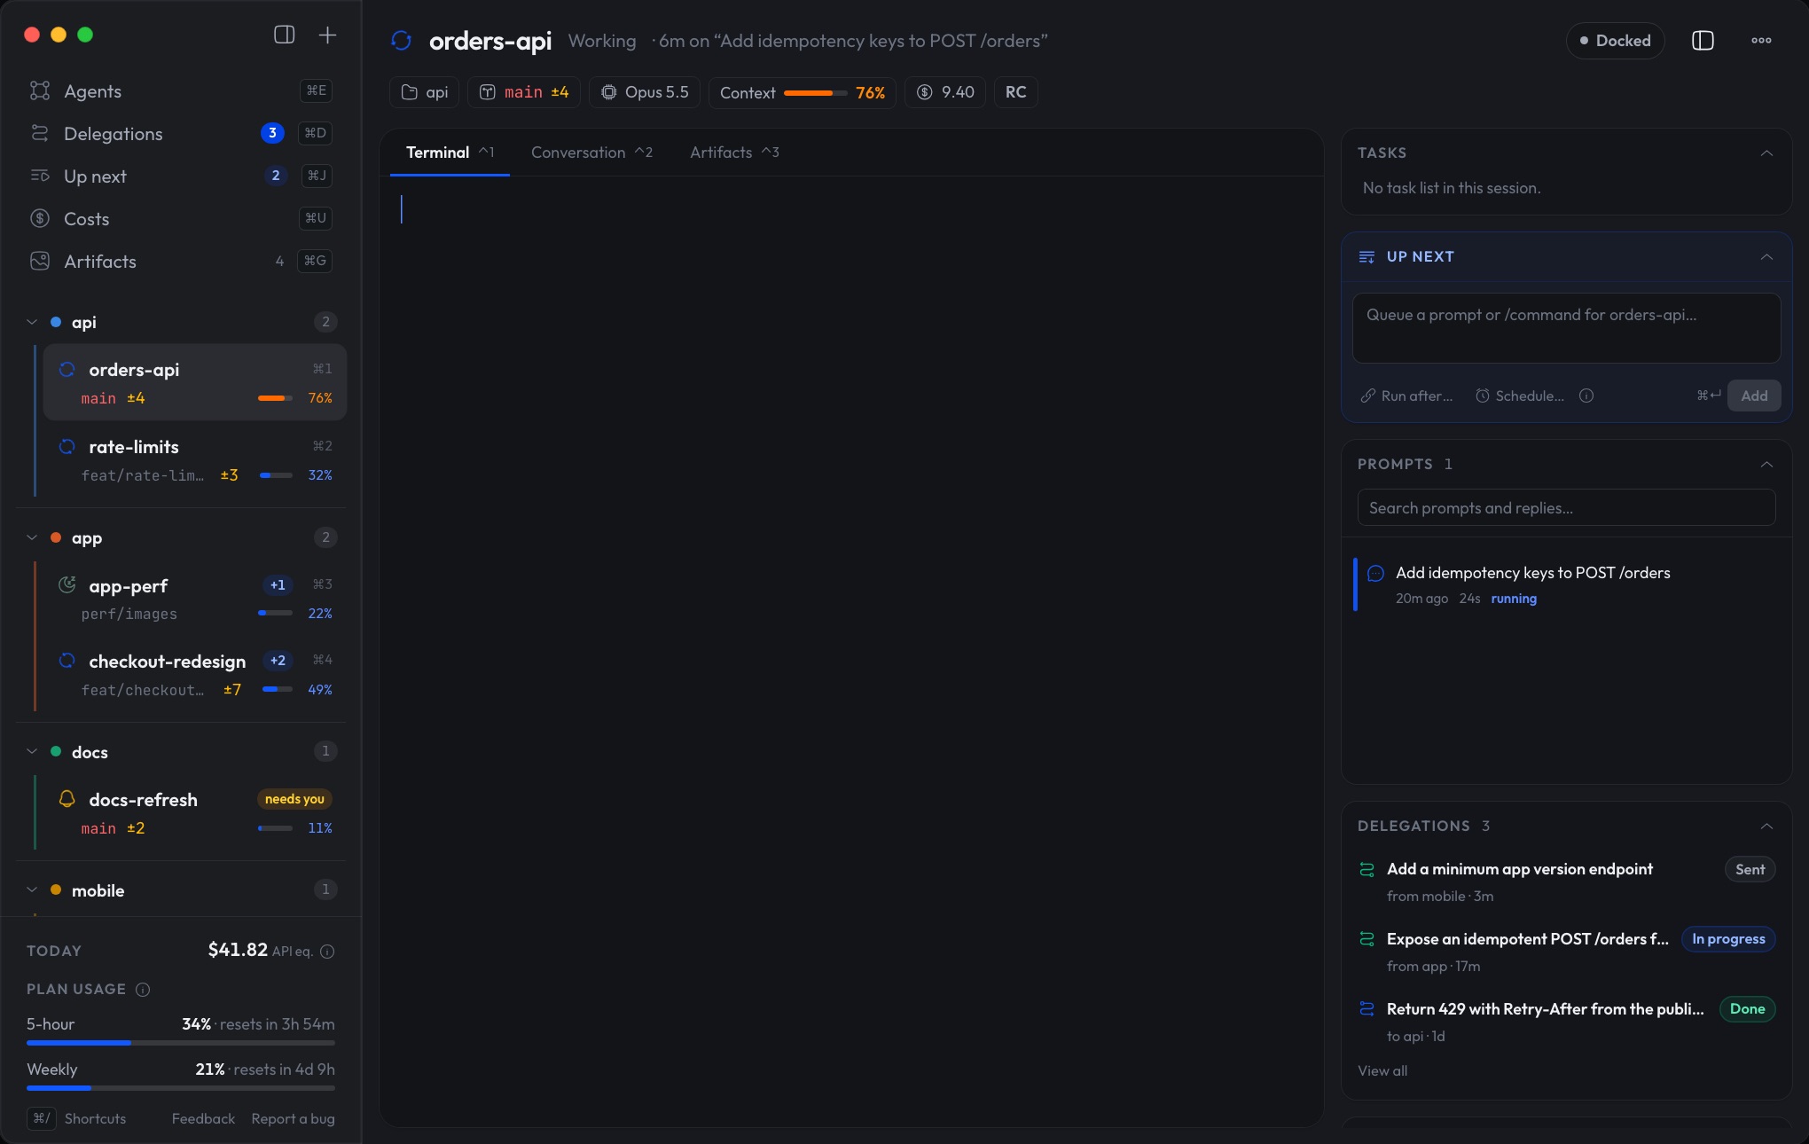
Task: Click the Context 76% usage bar
Action: (x=802, y=92)
